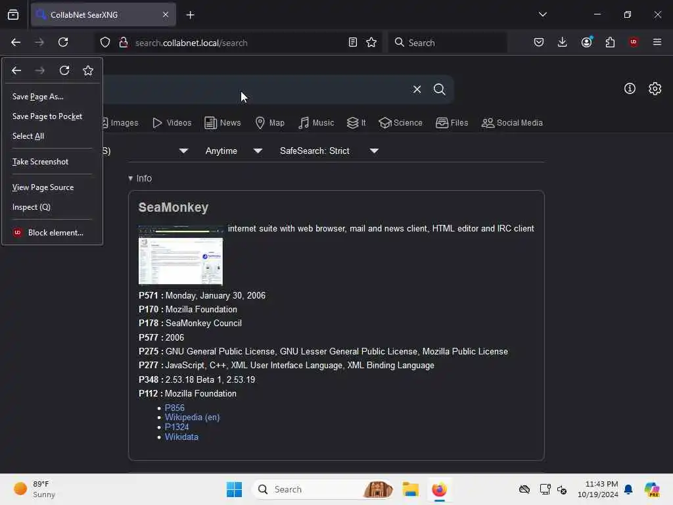Image resolution: width=673 pixels, height=505 pixels.
Task: Open SearXNG About info icon
Action: [x=630, y=89]
